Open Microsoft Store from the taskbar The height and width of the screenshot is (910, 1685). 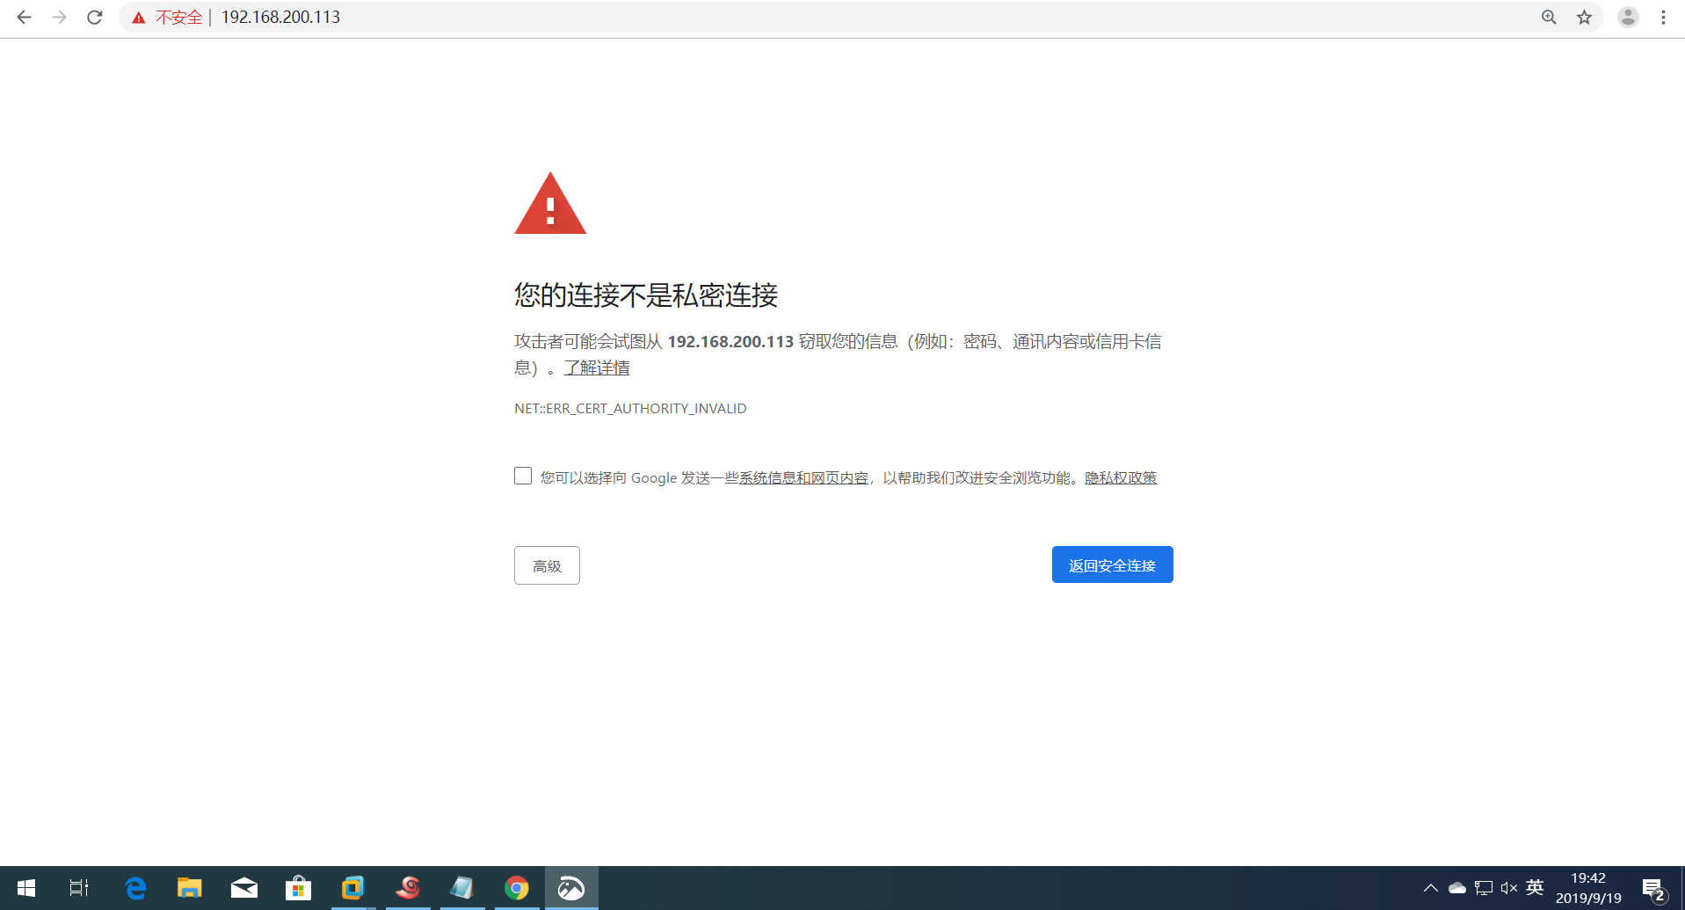pos(299,888)
